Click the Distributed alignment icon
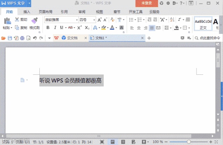 pos(158,28)
